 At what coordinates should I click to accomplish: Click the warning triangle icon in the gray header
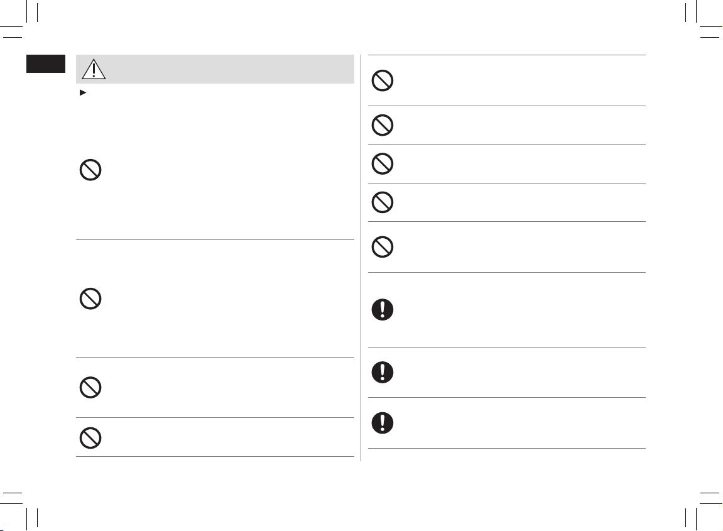tap(94, 69)
